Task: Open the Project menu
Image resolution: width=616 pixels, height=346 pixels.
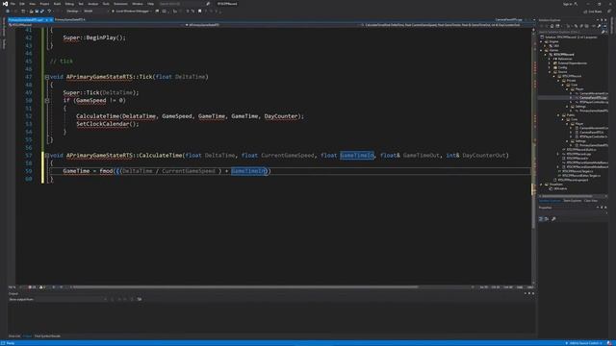Action: 44,4
